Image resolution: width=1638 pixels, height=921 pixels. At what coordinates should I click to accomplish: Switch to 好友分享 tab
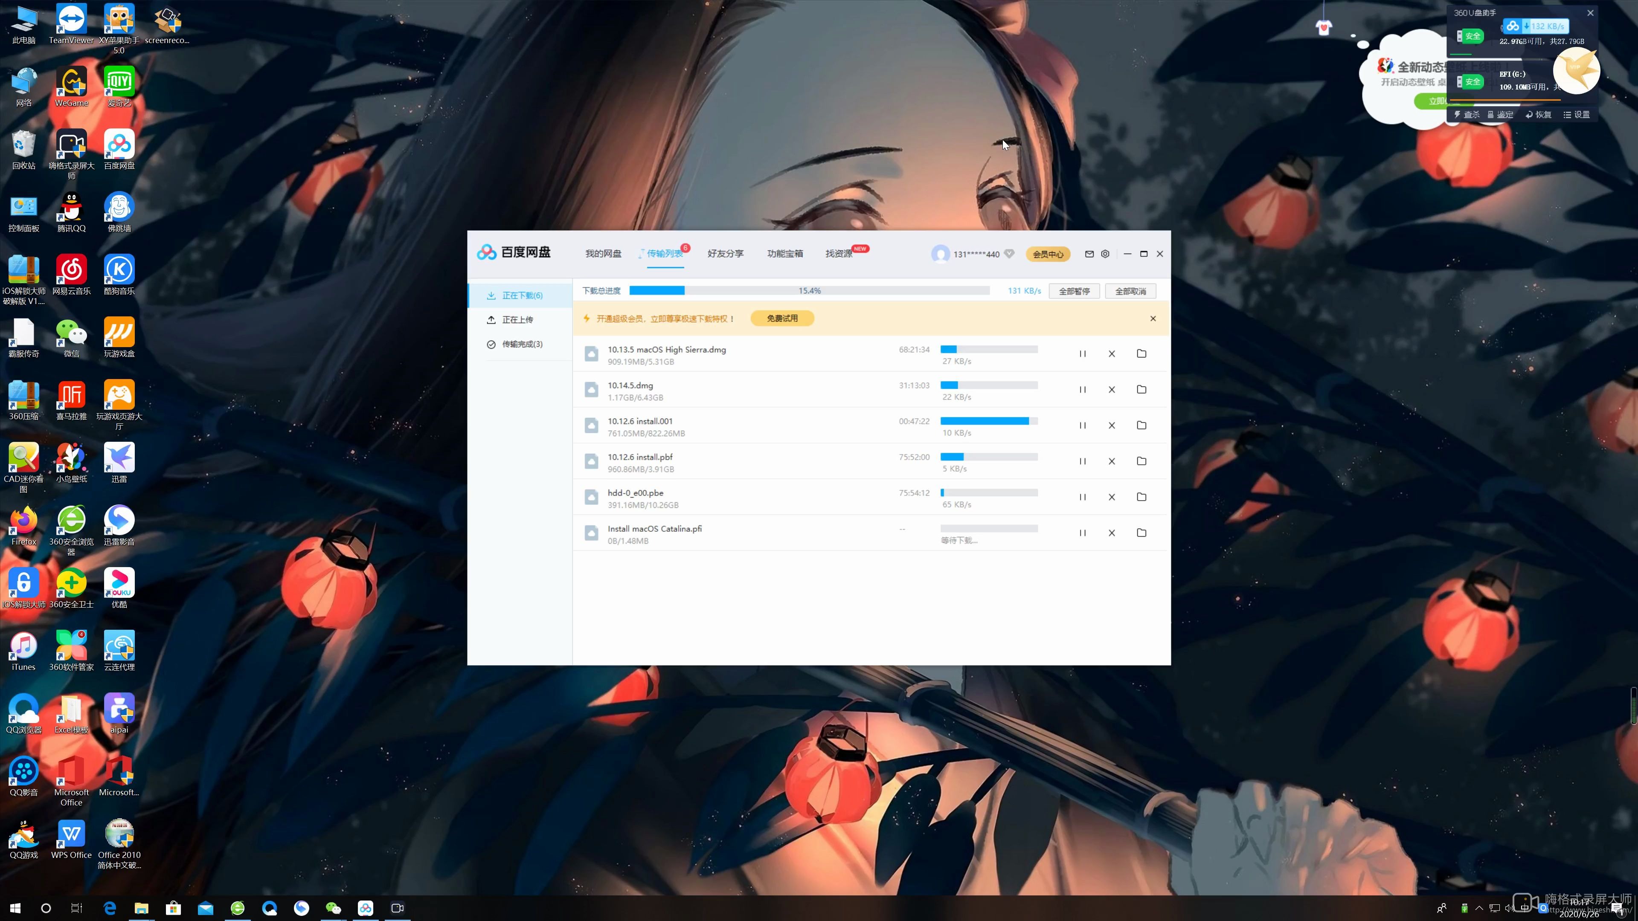pos(726,254)
